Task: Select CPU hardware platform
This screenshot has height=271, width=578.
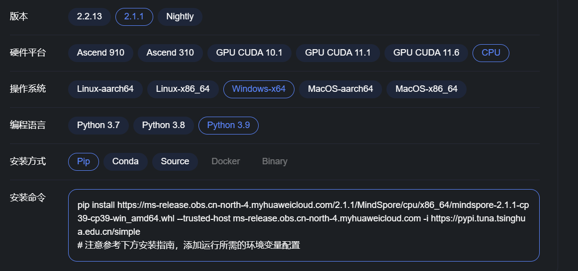Action: click(490, 53)
